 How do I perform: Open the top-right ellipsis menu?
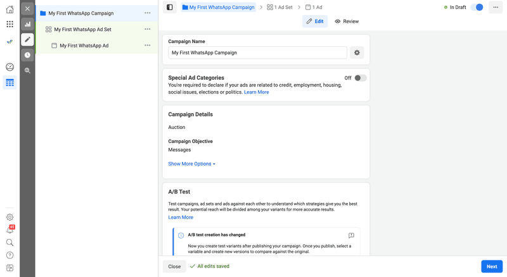coord(496,7)
